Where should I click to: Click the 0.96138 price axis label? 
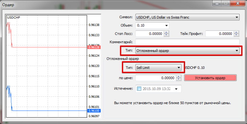point(94,25)
